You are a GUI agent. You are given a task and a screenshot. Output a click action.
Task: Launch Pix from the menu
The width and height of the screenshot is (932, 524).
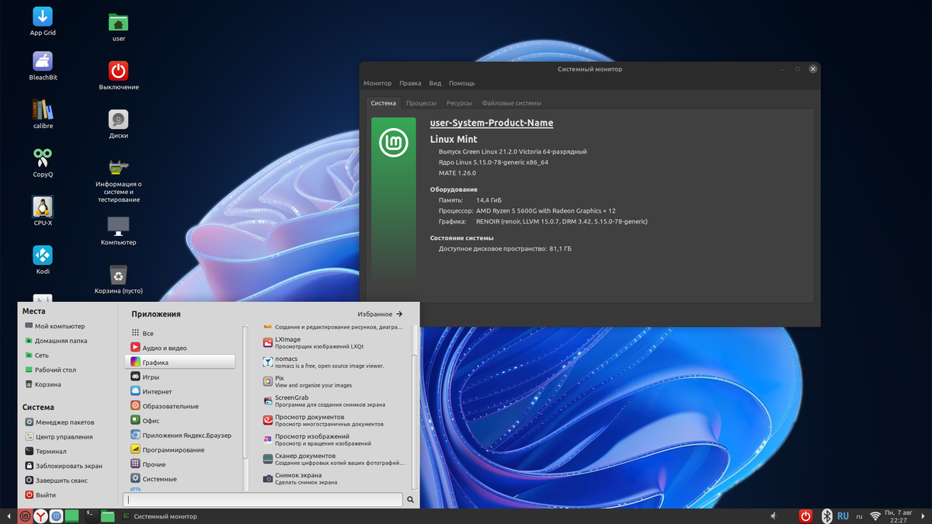(x=334, y=381)
